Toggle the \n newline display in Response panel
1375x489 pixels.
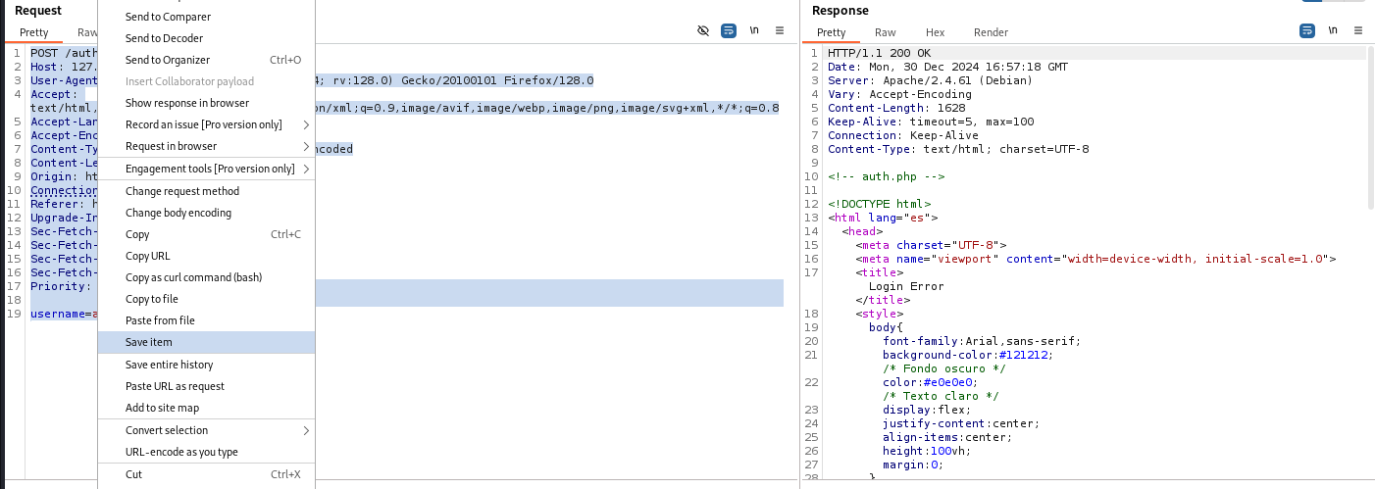pyautogui.click(x=1333, y=30)
